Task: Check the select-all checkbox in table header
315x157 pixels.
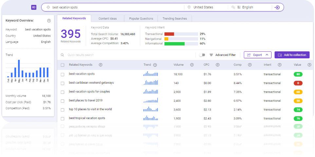Action: point(63,65)
